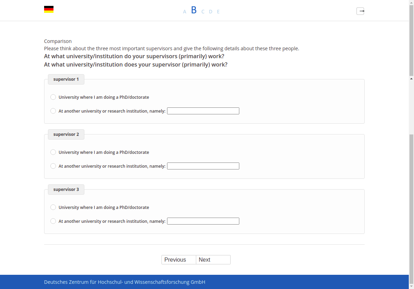
Task: Select PhD university radio for supervisor 3
Action: 53,207
